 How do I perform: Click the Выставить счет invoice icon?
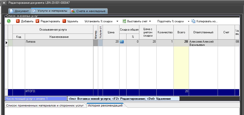[124, 21]
